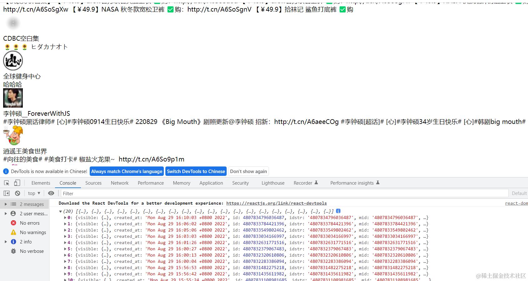Click the 李钟硕__ForeverWithJS avatar photo
Screen dimensions: 528x281
[x=13, y=98]
